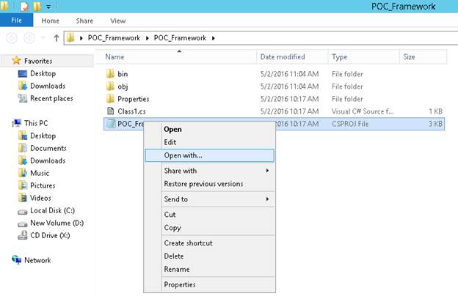This screenshot has width=458, height=296.
Task: Click the Music folder icon
Action: click(23, 173)
